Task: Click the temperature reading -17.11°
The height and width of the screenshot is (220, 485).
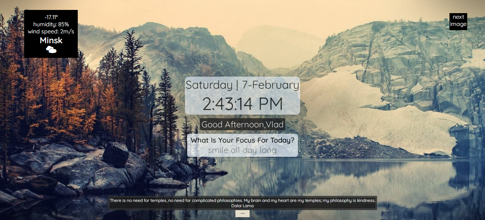Action: coord(51,17)
